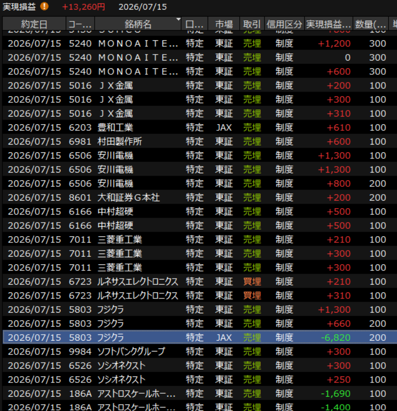Click the orange warning icon beside 実現損益
Screen dimensions: 397x411
click(44, 6)
